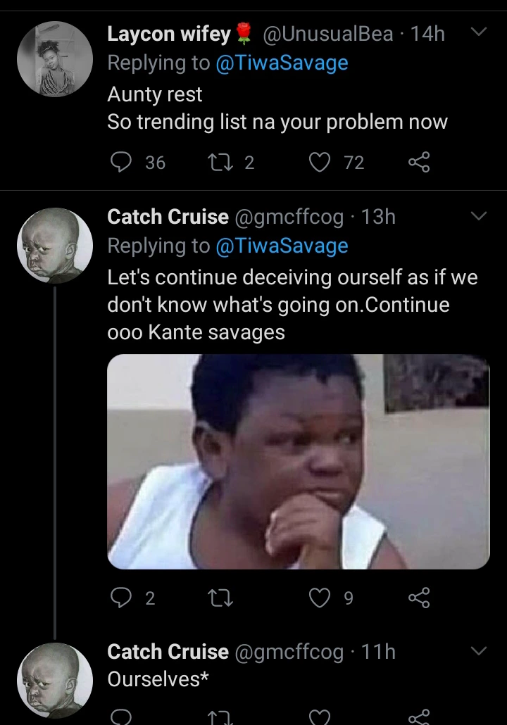Share Laycon wifey's tweet
Viewport: 507px width, 725px height.
coord(418,163)
